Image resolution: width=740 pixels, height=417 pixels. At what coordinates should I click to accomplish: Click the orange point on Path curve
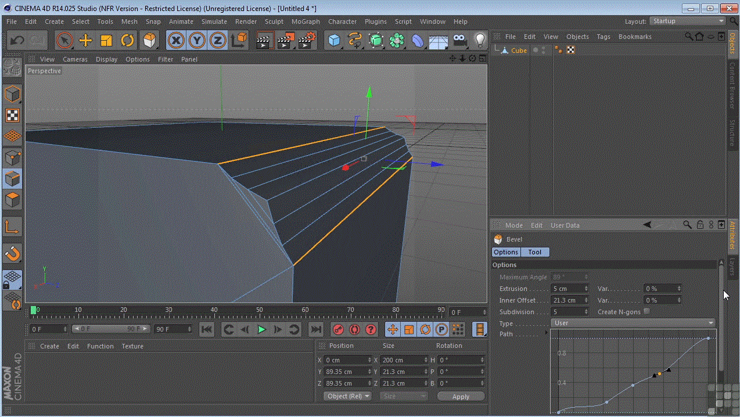[660, 373]
